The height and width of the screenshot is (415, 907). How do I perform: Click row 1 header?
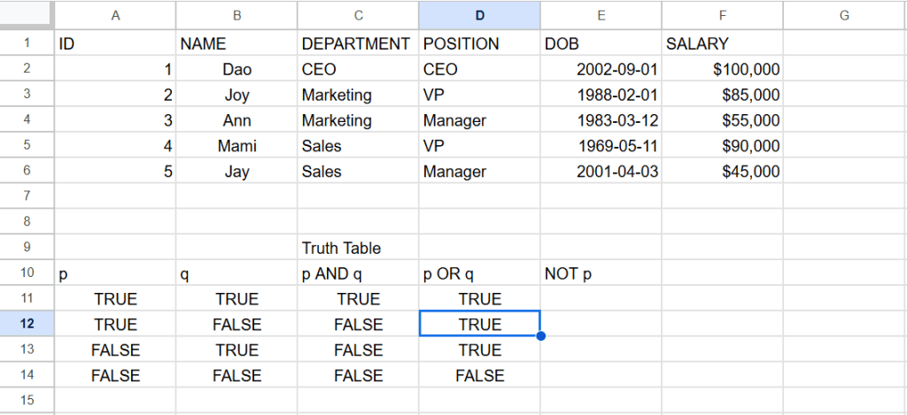pos(27,43)
